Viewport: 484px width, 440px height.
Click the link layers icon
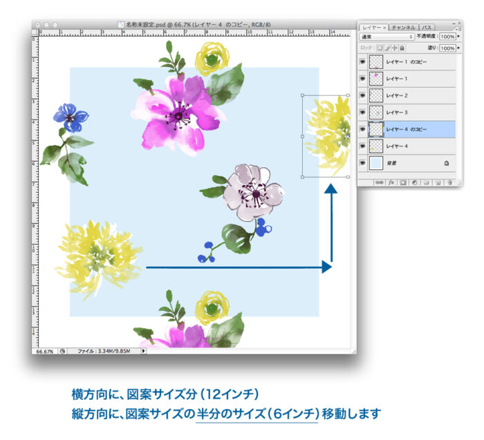pos(379,182)
